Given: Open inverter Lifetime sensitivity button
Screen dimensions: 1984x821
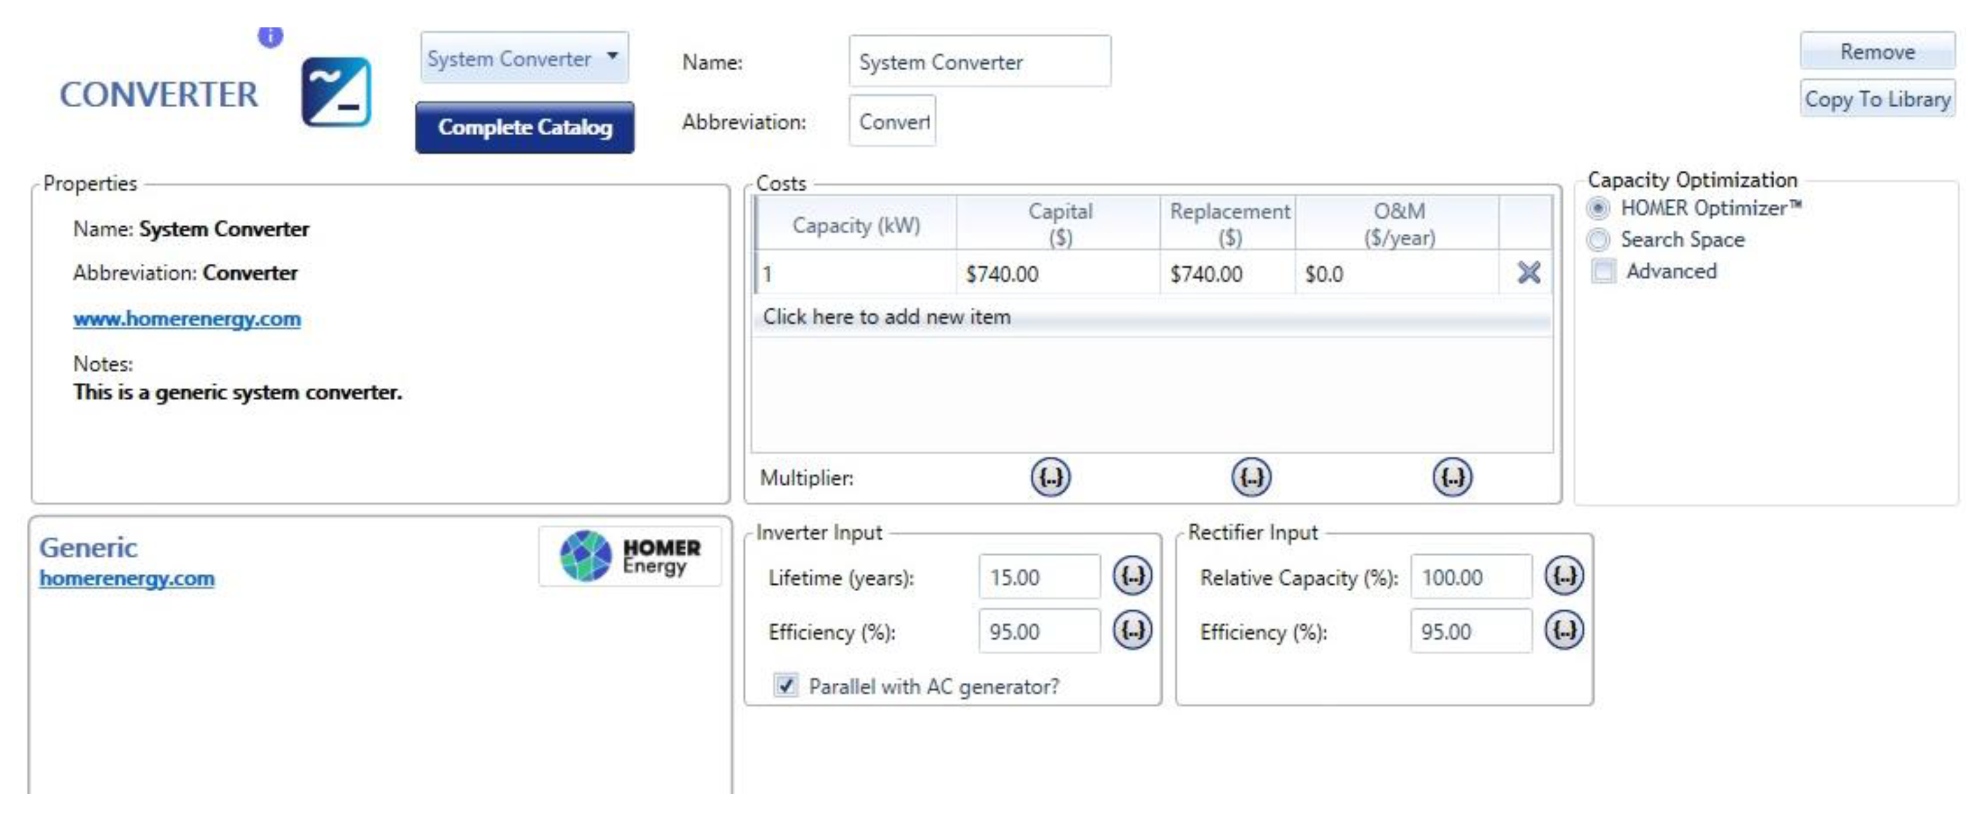Looking at the screenshot, I should (1132, 576).
